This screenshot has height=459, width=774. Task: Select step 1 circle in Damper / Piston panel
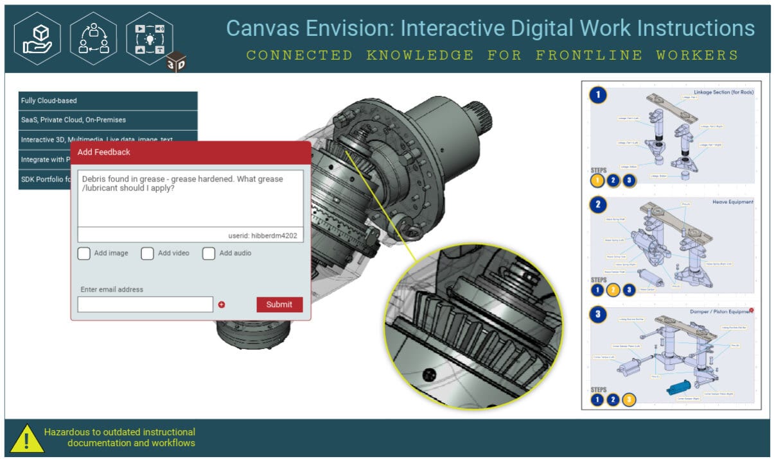pyautogui.click(x=597, y=400)
